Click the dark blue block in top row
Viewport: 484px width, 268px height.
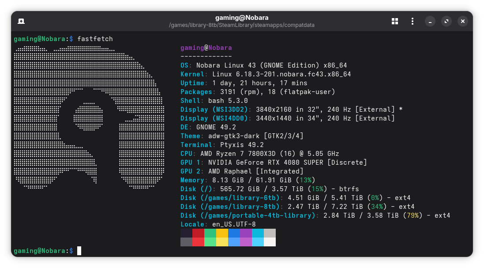[234, 233]
